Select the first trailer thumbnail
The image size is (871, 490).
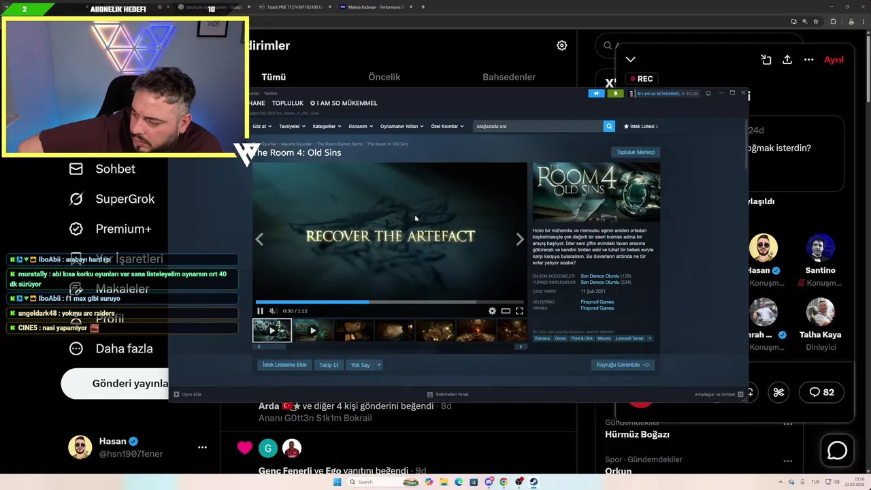[x=272, y=330]
